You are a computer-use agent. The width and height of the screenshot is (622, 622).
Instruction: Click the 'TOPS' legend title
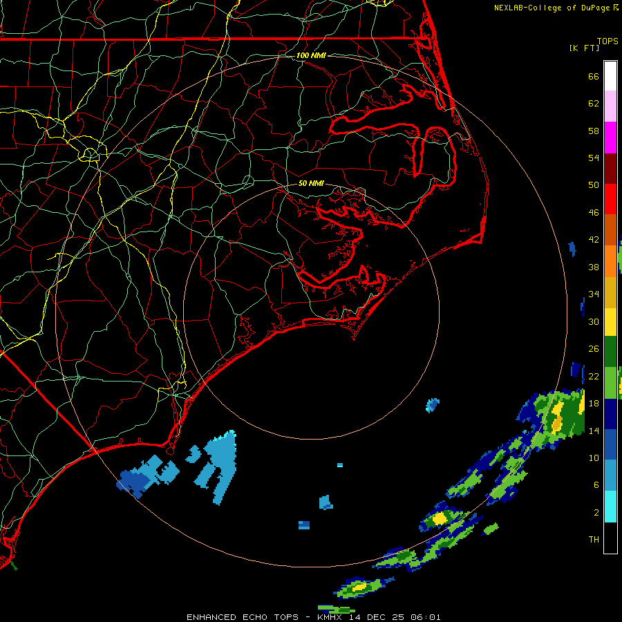pyautogui.click(x=607, y=41)
